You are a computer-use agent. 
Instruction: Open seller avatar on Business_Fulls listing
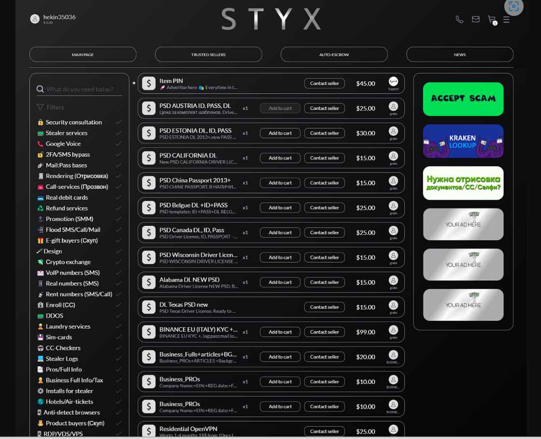click(x=393, y=355)
